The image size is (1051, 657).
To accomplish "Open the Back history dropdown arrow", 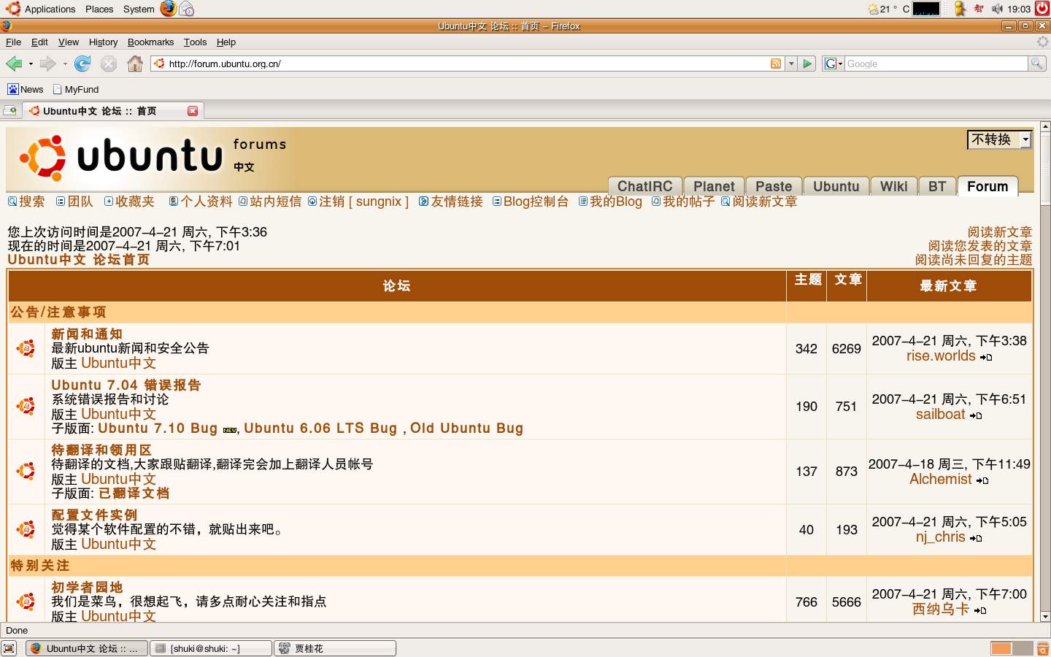I will (x=31, y=64).
